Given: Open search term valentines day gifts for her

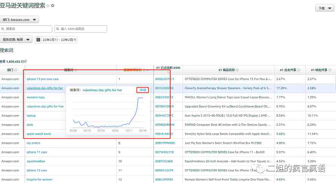Looking at the screenshot, I should [45, 88].
